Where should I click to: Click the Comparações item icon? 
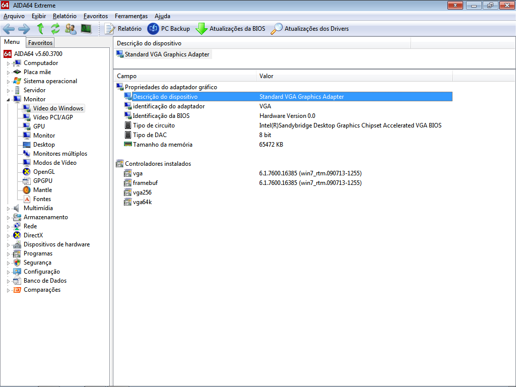point(17,290)
